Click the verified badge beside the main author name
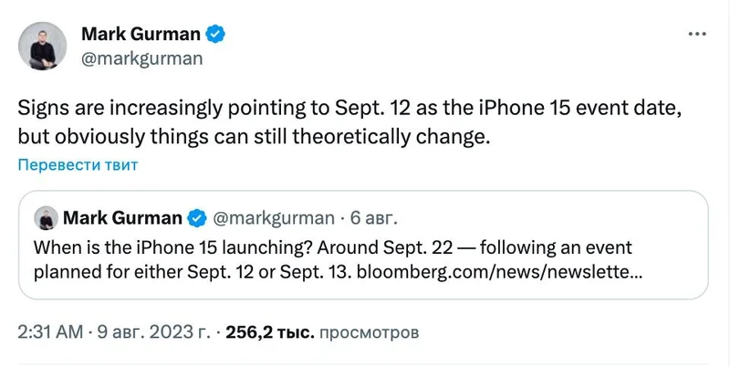The width and height of the screenshot is (730, 367). pos(215,35)
